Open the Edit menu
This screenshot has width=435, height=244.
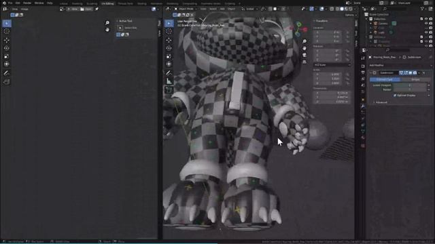tap(18, 3)
